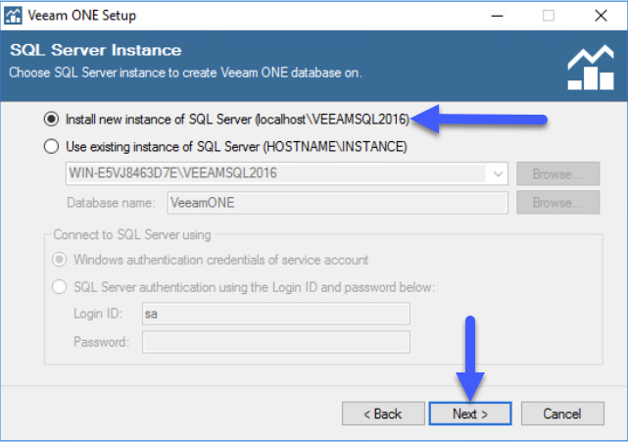628x442 pixels.
Task: Click the 'Database name:' label
Action: pyautogui.click(x=111, y=203)
